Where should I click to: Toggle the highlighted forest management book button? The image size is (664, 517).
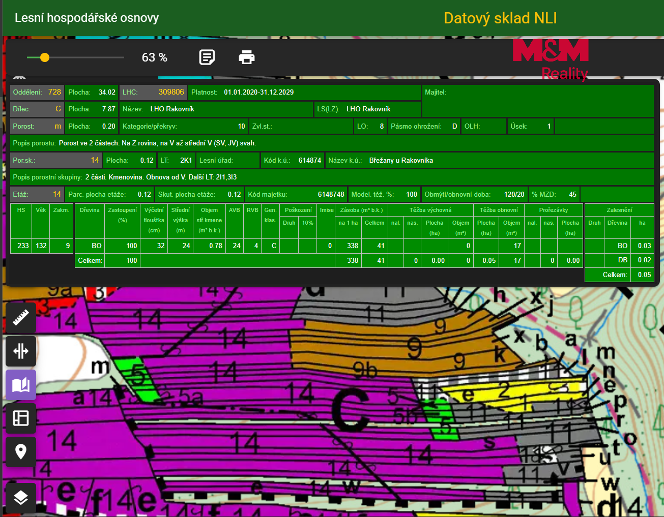click(21, 385)
